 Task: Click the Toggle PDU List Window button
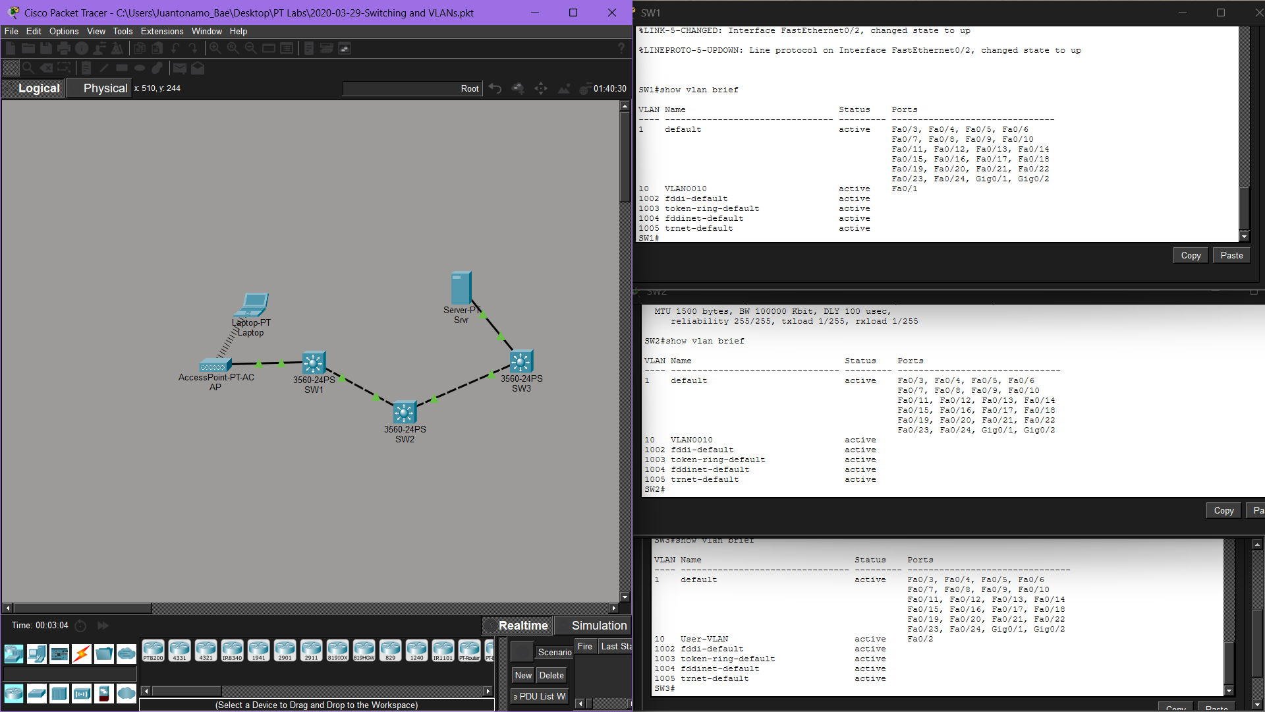(x=540, y=696)
